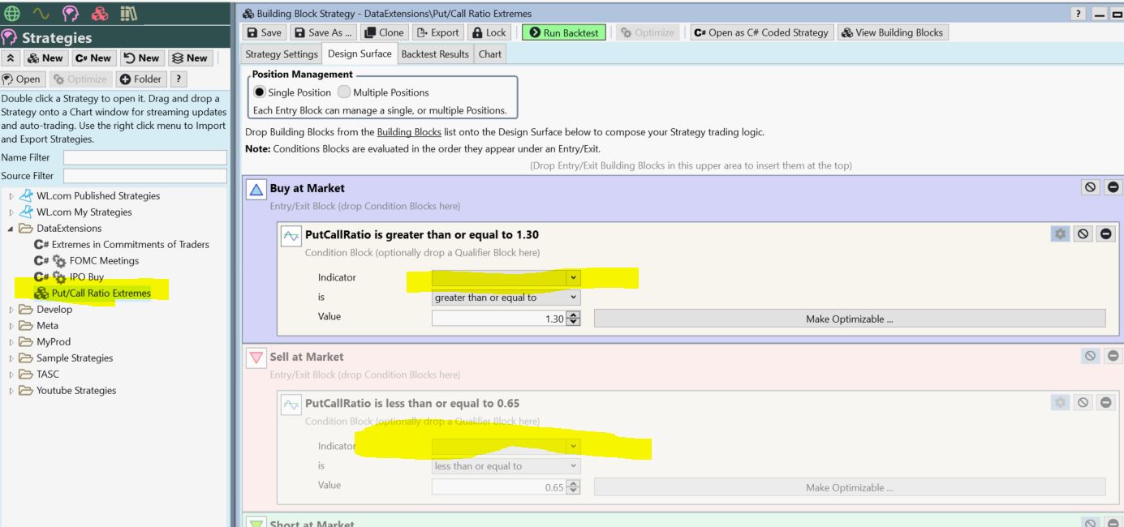Screen dimensions: 1124x527
Task: Click the globe icon in top bar
Action: [13, 14]
